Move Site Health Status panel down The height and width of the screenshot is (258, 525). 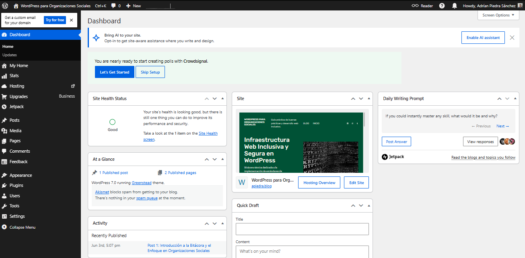coord(214,98)
